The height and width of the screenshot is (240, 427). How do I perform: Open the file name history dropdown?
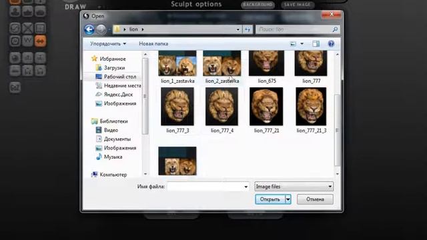[x=246, y=187]
